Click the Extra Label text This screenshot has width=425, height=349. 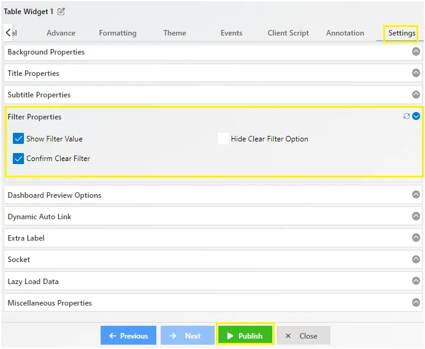pos(26,238)
